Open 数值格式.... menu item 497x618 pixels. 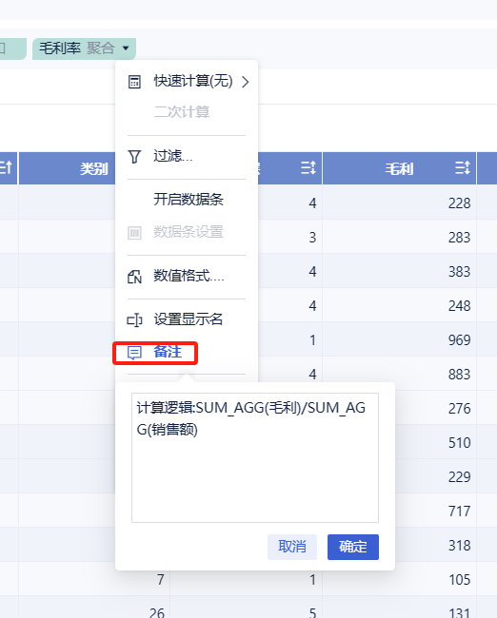pos(187,277)
